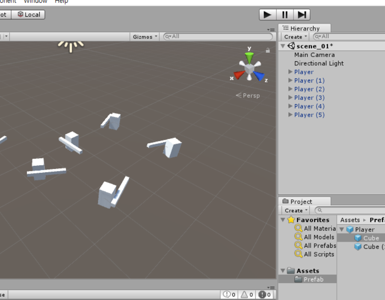This screenshot has height=300, width=385.
Task: Select the All Prefabs saved search
Action: tap(320, 246)
